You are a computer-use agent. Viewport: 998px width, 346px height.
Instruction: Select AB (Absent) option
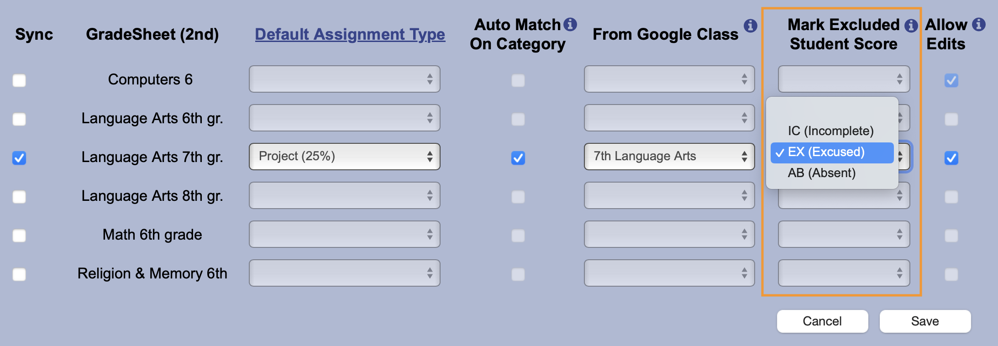click(x=822, y=173)
